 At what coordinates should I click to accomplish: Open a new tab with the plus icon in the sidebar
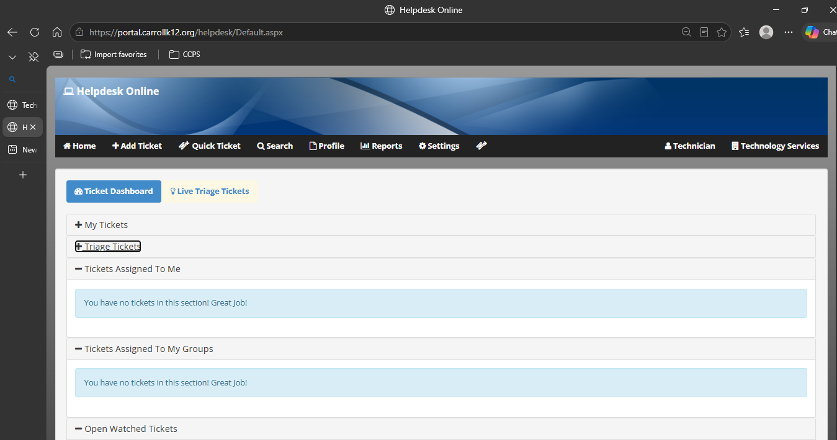click(23, 175)
